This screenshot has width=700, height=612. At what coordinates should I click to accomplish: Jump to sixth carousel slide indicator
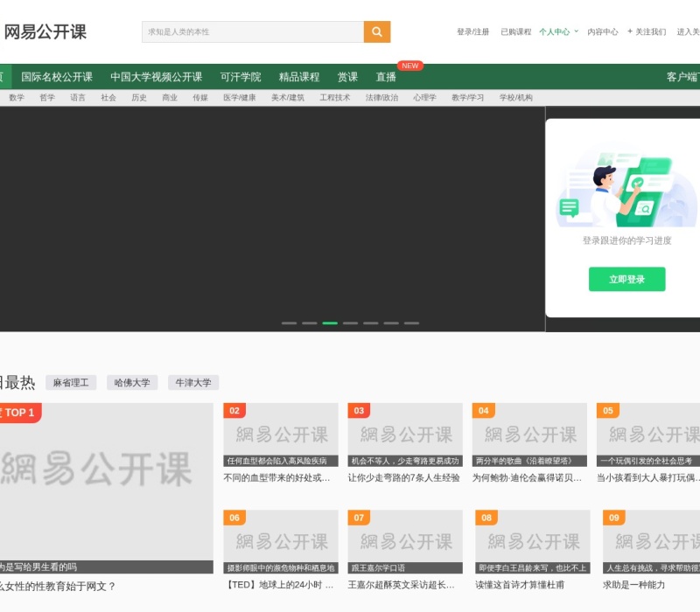pyautogui.click(x=391, y=323)
